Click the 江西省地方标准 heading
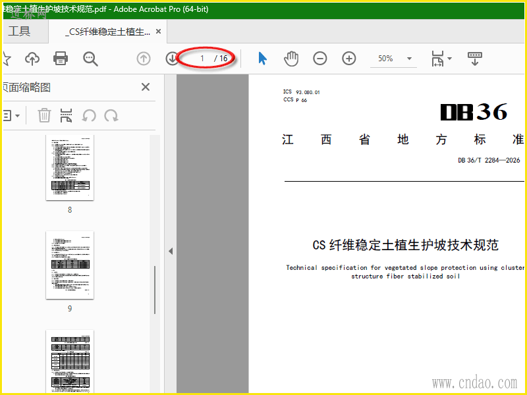The width and height of the screenshot is (527, 395). 403,140
